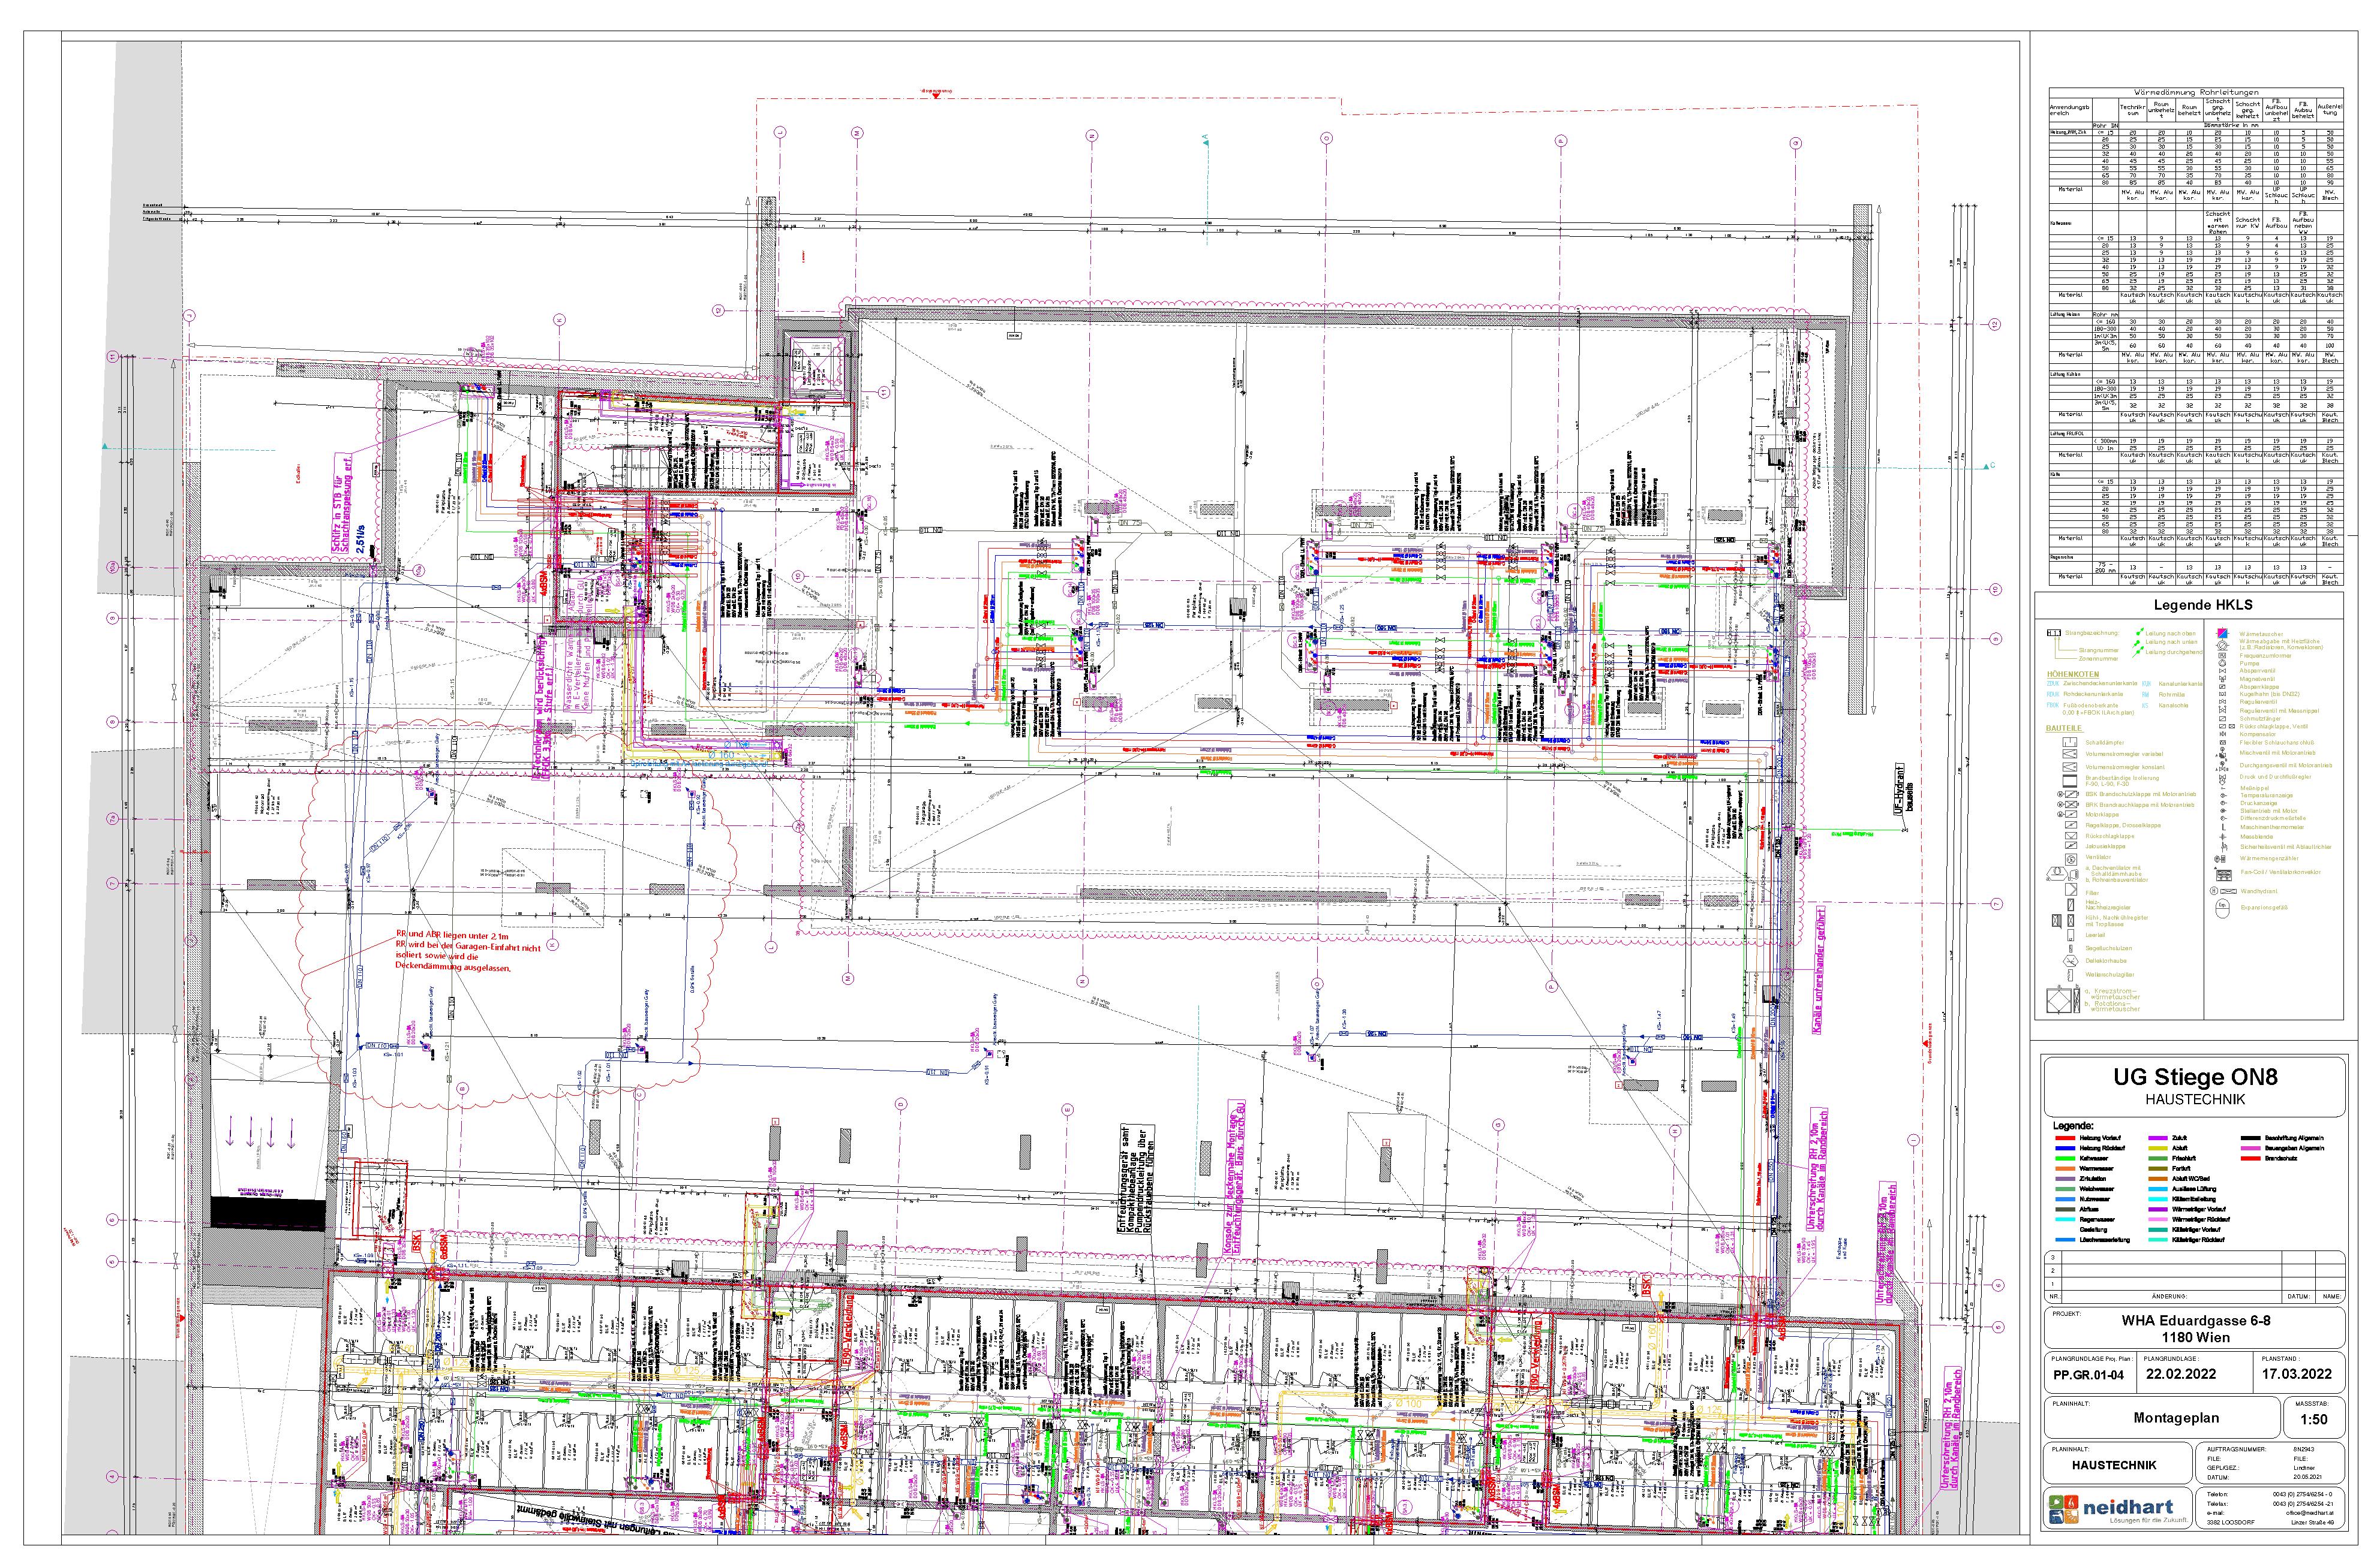Click the Kreuzstromwärmetauscher symbol in the legend
The image size is (2380, 1558).
coord(2059,1001)
